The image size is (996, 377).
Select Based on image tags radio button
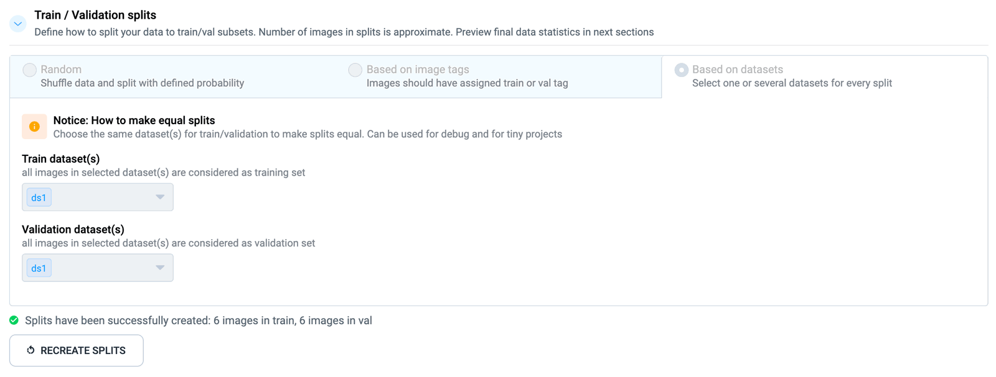(x=355, y=70)
